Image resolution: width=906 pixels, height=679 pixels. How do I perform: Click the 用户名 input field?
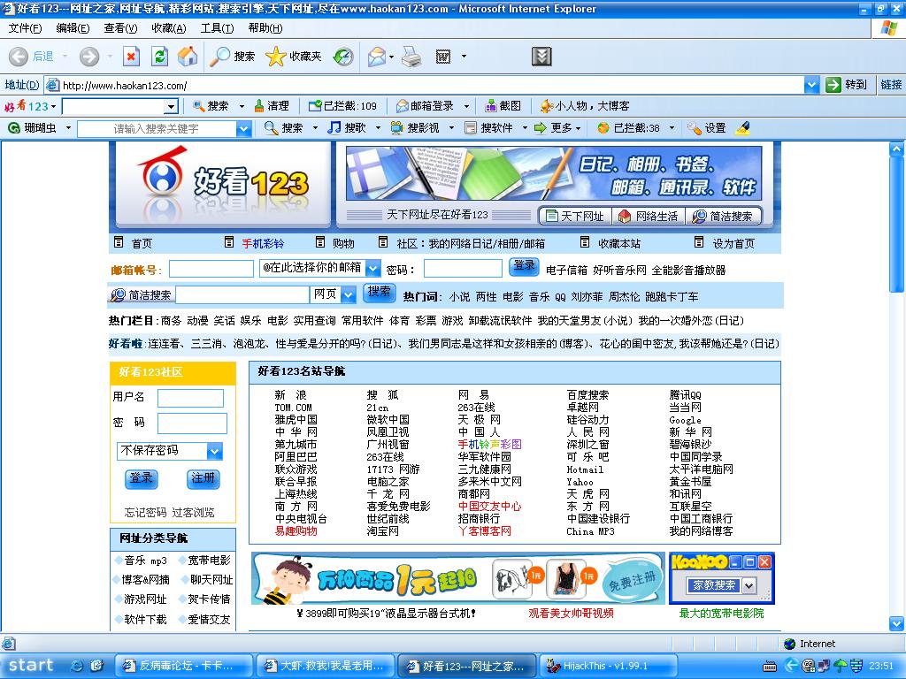pyautogui.click(x=191, y=399)
